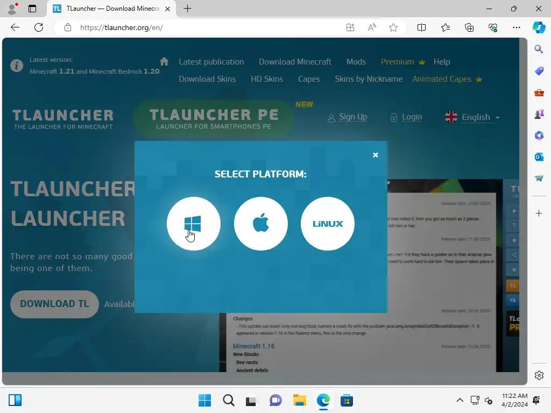
Task: Click the TLauncher PE banner button
Action: click(x=214, y=118)
